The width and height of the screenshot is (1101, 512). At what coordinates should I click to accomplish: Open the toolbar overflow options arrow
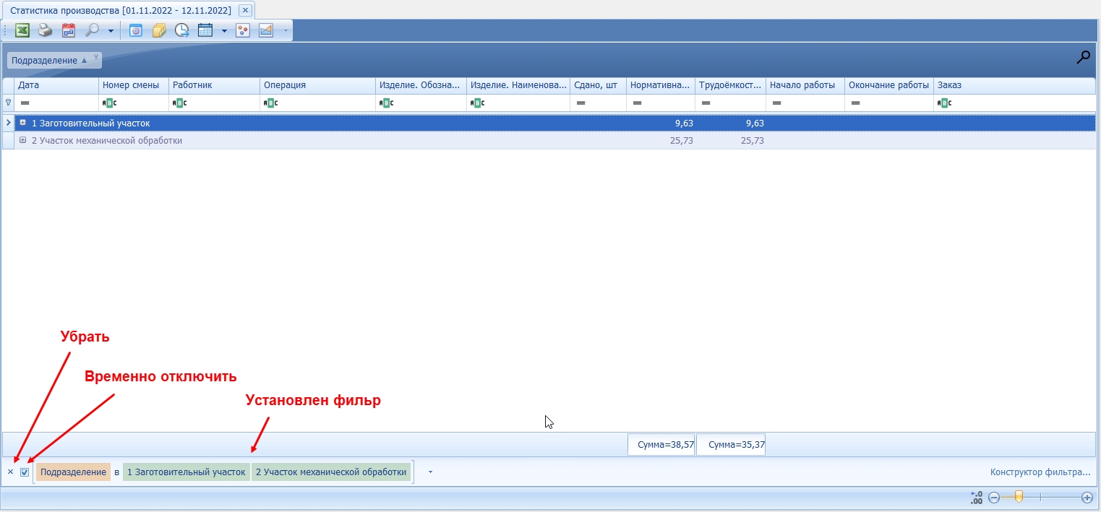point(286,31)
